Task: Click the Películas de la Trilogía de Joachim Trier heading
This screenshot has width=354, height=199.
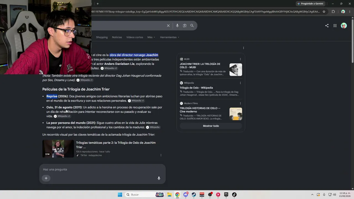Action: click(76, 89)
